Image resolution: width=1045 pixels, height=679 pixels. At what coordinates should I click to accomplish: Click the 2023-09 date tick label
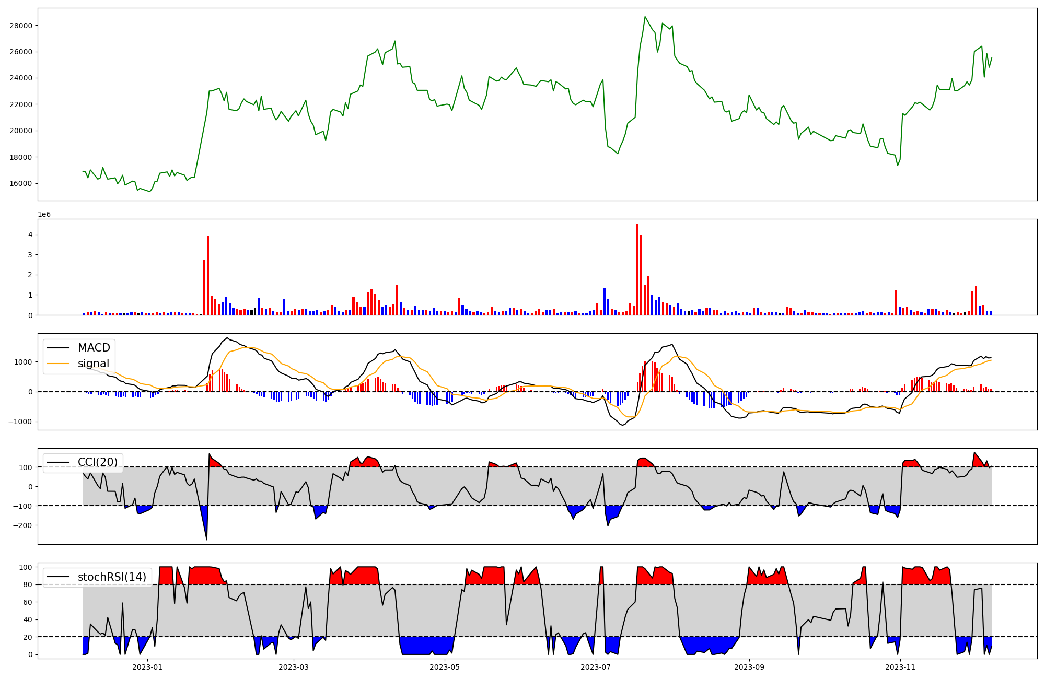click(x=749, y=667)
